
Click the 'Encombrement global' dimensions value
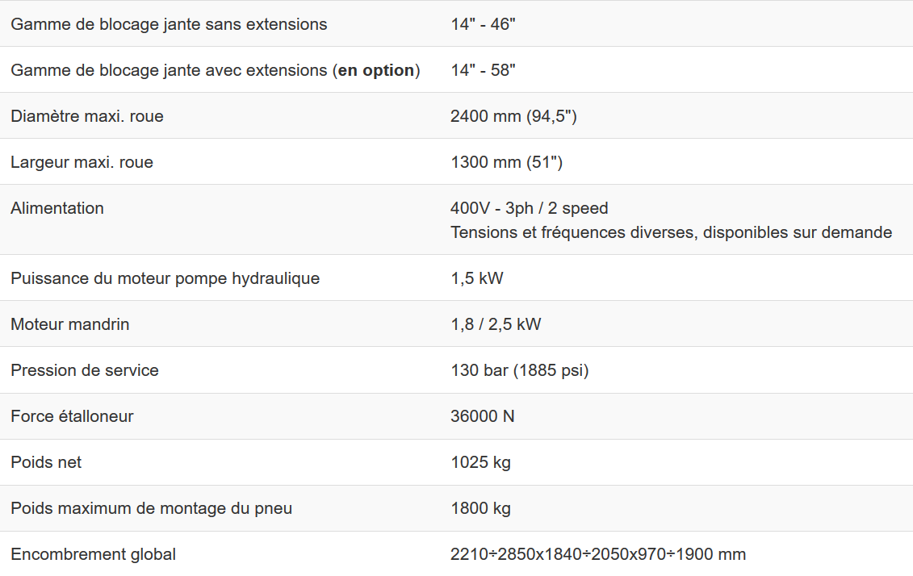tap(597, 554)
